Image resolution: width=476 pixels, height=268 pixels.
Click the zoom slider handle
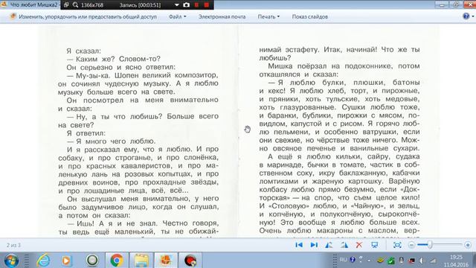430,245
